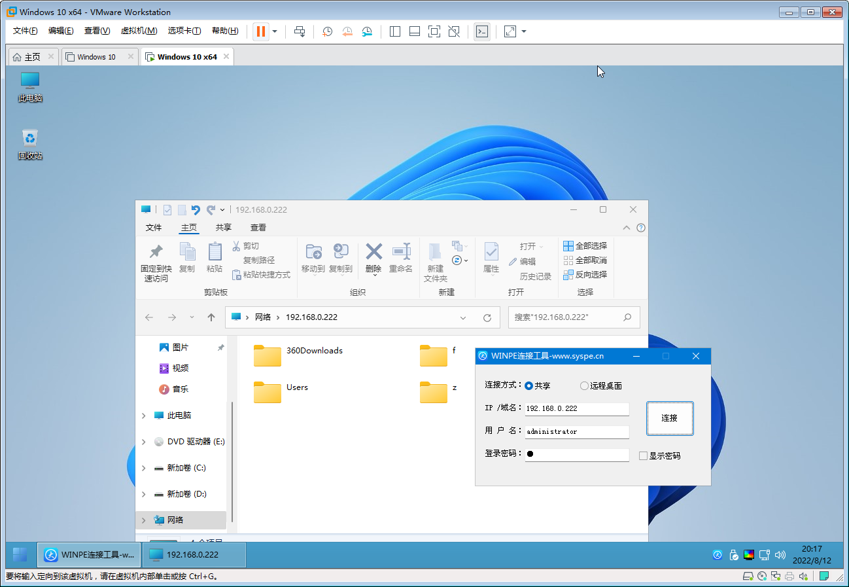The height and width of the screenshot is (587, 849).
Task: Click the IP/domain (IP/域名) input field
Action: point(577,408)
